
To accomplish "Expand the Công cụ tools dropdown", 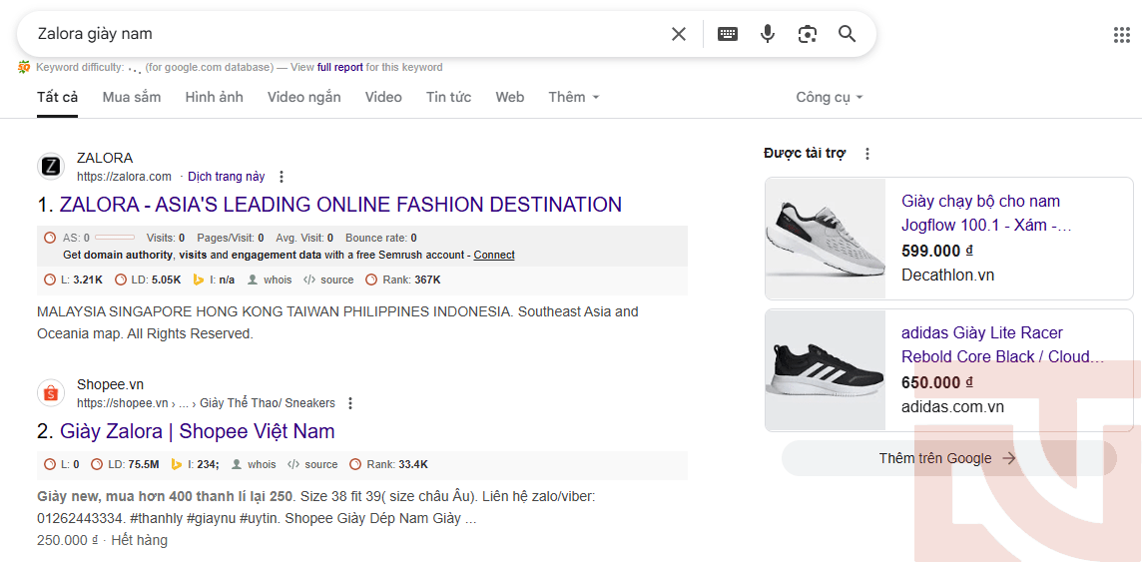I will coord(829,97).
